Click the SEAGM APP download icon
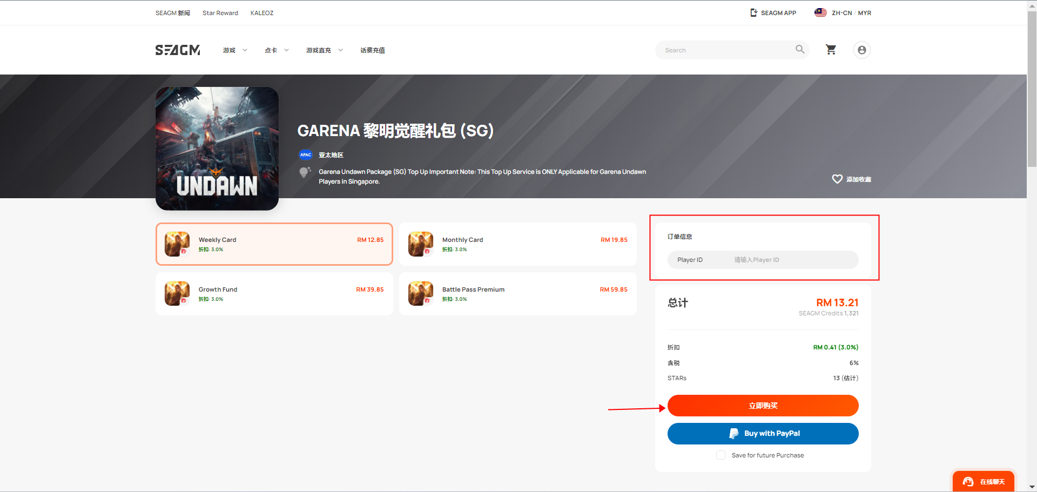 click(x=753, y=12)
